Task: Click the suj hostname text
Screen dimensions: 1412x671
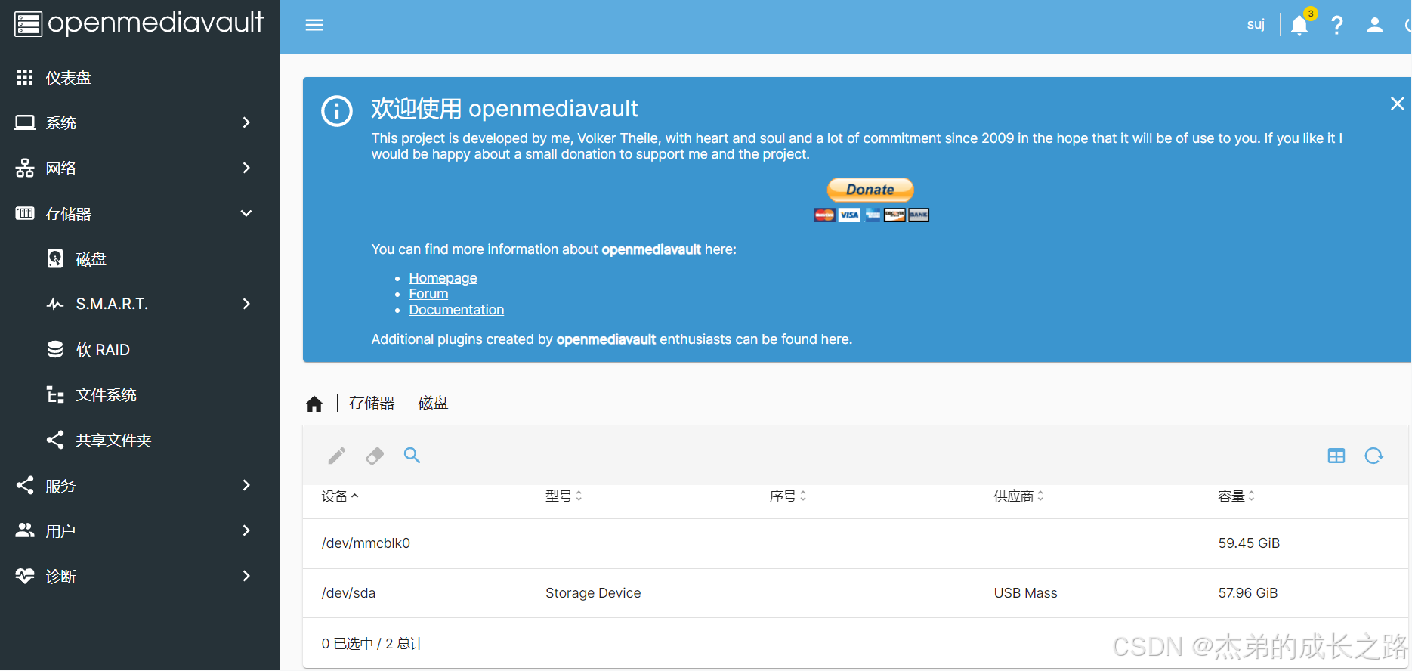Action: (x=1256, y=25)
